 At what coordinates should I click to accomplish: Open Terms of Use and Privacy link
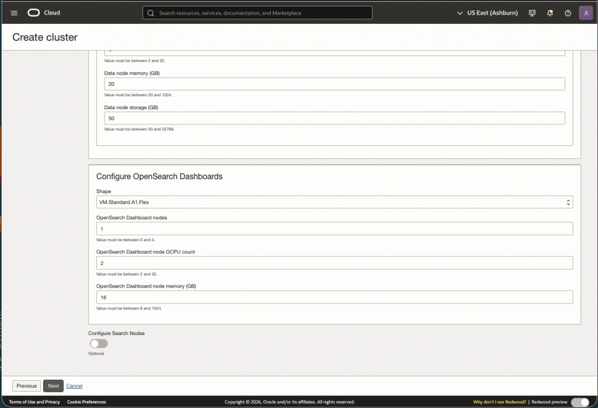point(34,402)
